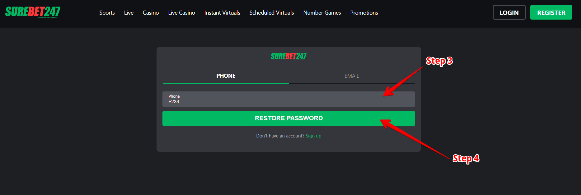Open the Casino menu item
This screenshot has width=581, height=195.
(x=151, y=13)
